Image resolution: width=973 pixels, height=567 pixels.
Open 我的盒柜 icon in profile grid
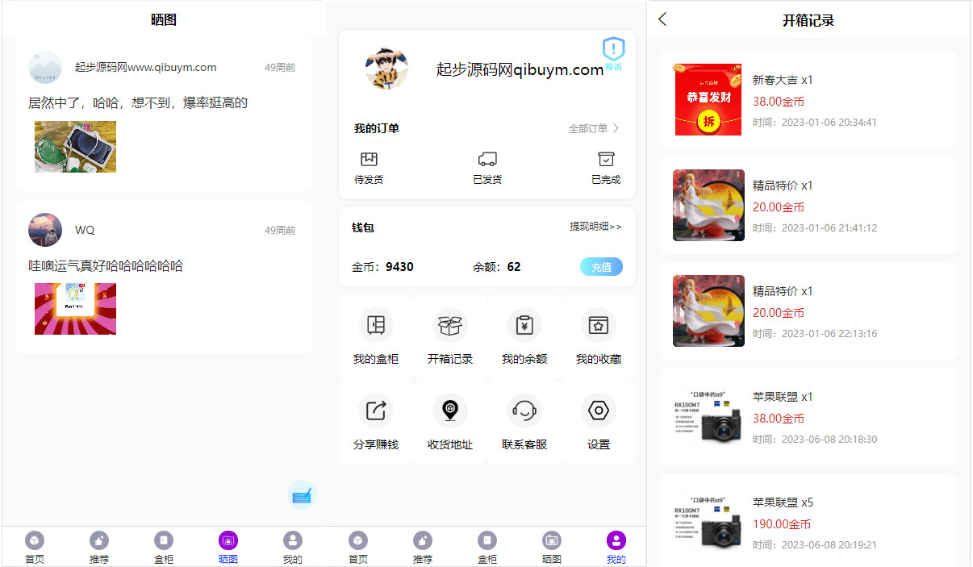click(375, 325)
